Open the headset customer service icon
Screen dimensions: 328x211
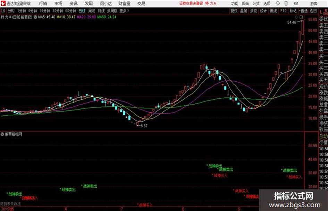click(278, 3)
